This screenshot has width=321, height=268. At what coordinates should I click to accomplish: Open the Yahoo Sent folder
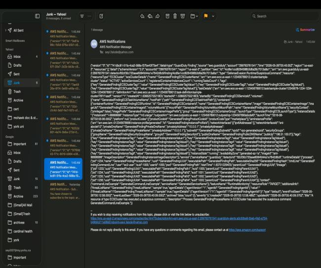(22, 74)
